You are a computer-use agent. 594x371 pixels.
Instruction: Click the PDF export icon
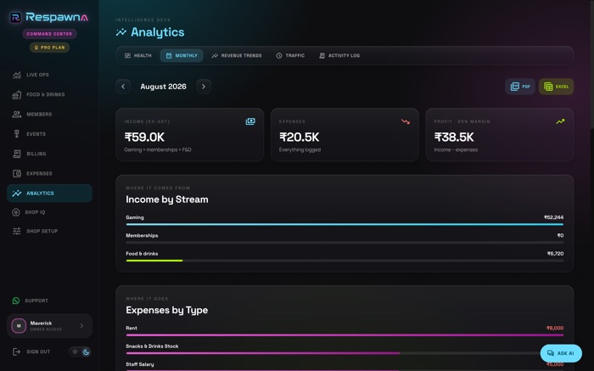[x=515, y=87]
